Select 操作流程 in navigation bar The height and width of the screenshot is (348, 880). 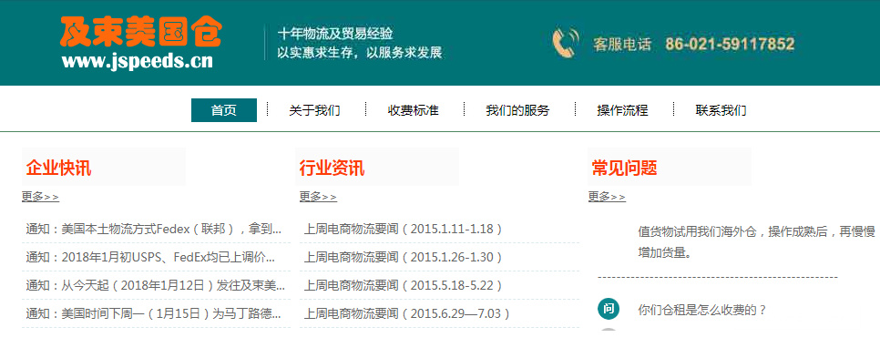pyautogui.click(x=622, y=110)
